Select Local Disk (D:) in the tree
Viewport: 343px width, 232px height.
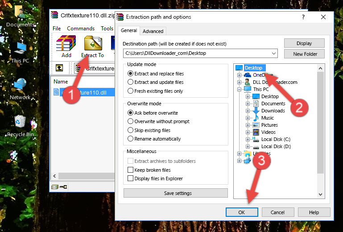276,146
